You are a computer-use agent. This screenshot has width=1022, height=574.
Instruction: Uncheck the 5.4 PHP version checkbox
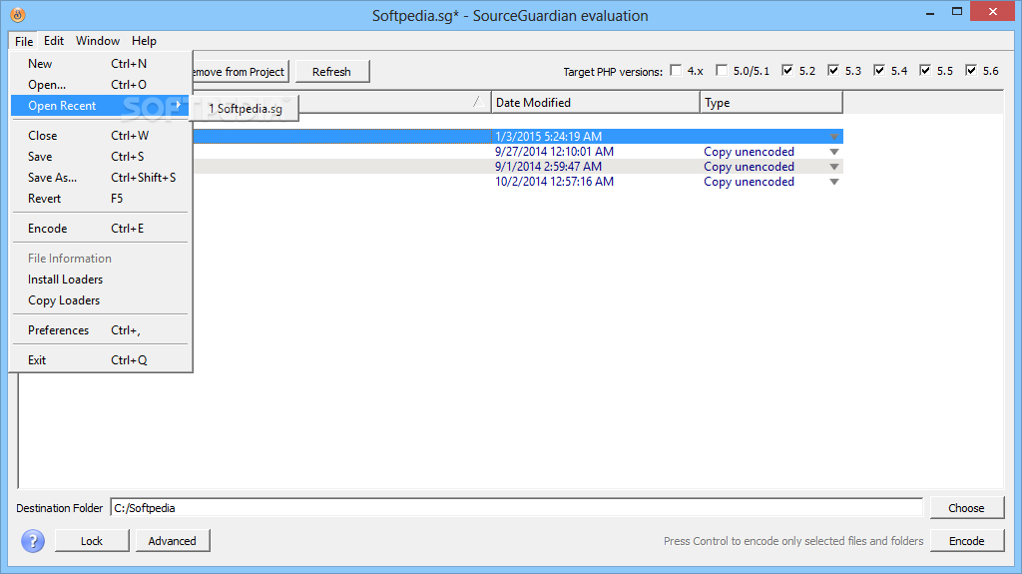879,71
